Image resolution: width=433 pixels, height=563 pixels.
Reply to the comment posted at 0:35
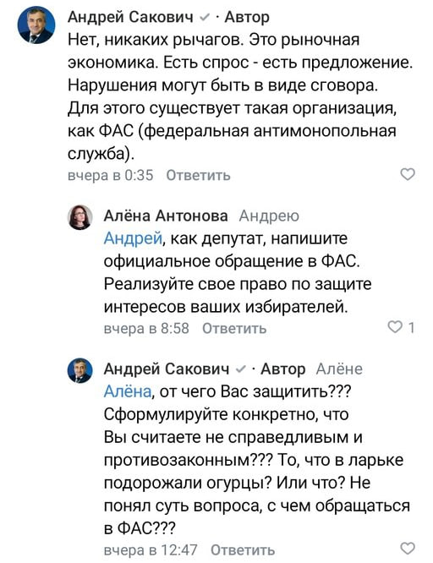click(x=198, y=175)
